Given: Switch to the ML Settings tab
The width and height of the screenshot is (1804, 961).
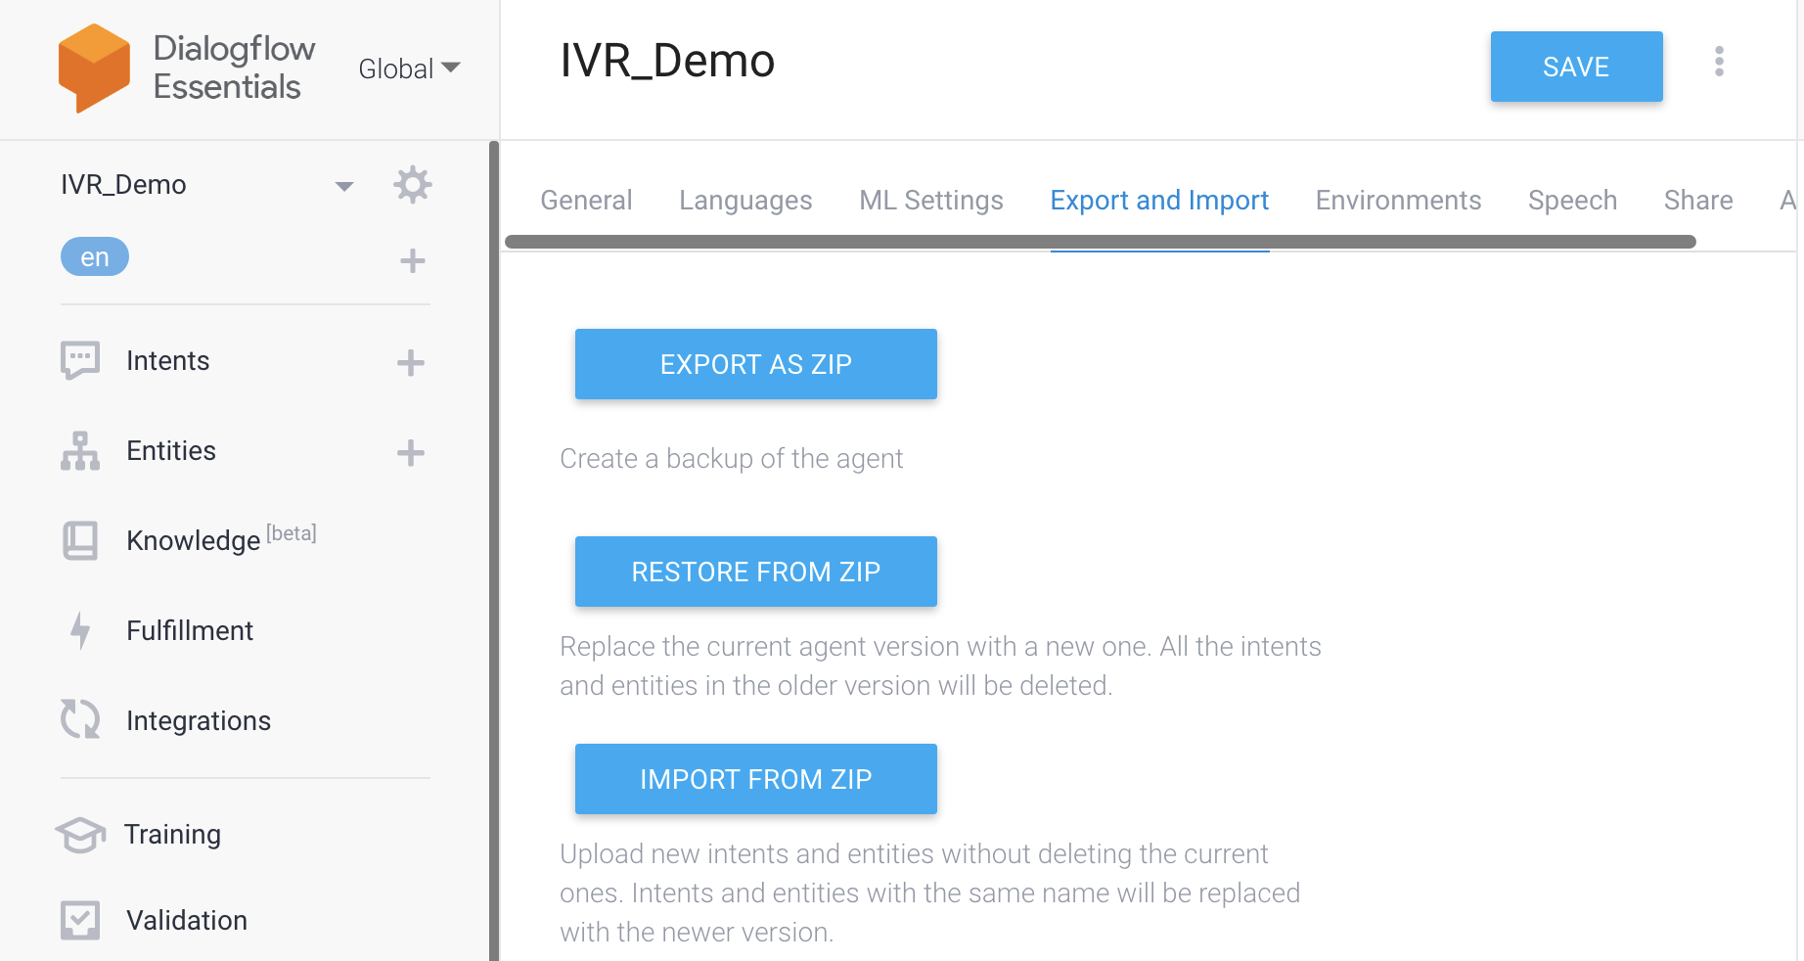Looking at the screenshot, I should (930, 200).
